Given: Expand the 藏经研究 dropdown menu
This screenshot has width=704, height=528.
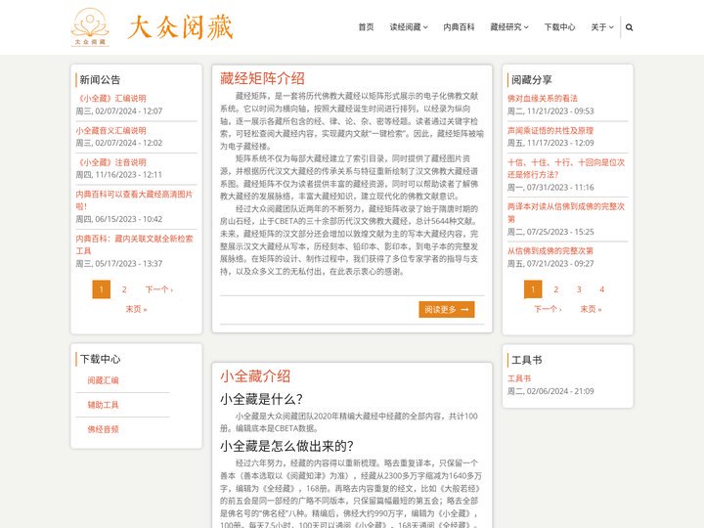Looking at the screenshot, I should (509, 27).
